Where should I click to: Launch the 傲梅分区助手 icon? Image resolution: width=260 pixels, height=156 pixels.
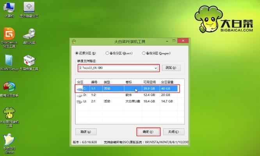click(9, 89)
